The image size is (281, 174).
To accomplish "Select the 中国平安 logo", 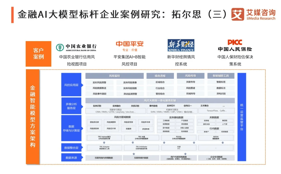I will point(130,46).
